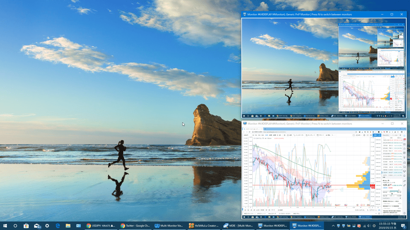Click floppy disk icon in system tray
Screen dimensions: 410x230
click(354, 226)
